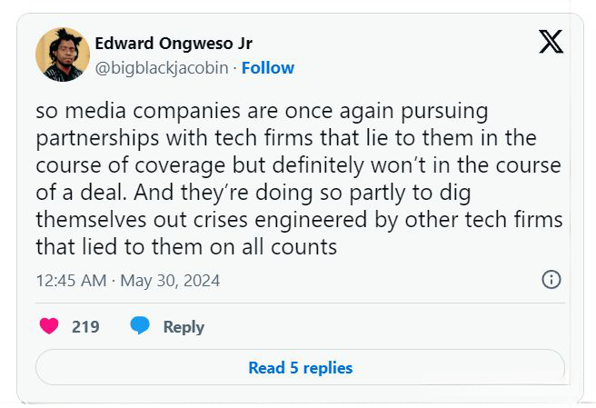Click the blue reply speech bubble icon
The width and height of the screenshot is (596, 408).
click(x=140, y=326)
